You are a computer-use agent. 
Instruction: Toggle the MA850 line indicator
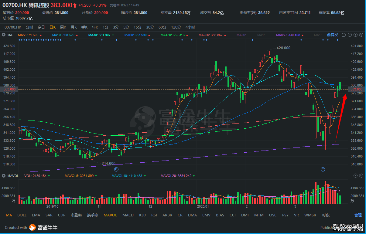click(288, 35)
